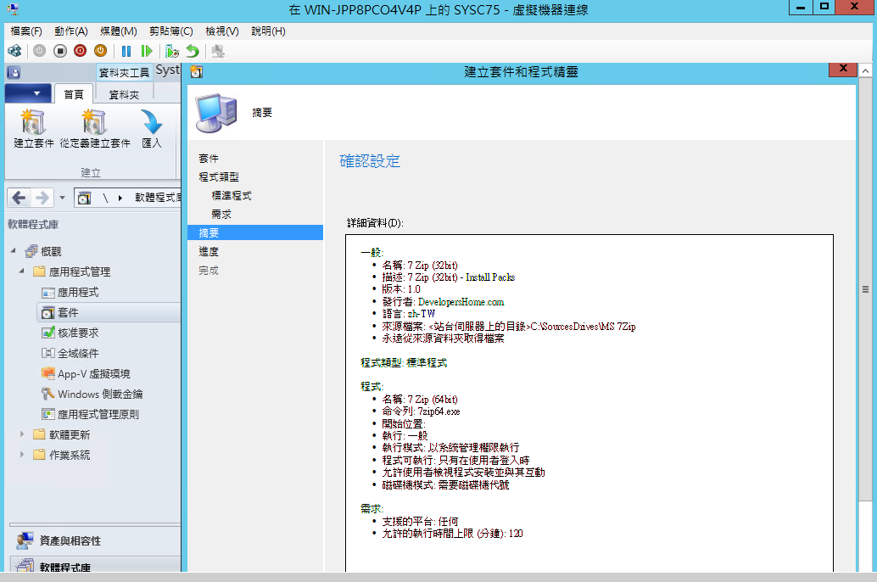The height and width of the screenshot is (582, 877).
Task: Open the 剪貼簿(C) menu
Action: coord(171,31)
